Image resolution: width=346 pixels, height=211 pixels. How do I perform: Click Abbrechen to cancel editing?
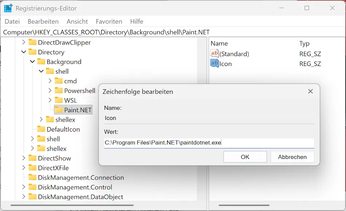pos(292,157)
